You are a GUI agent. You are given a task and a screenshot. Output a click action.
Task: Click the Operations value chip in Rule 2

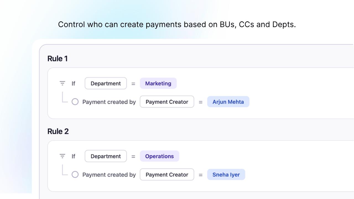click(159, 156)
